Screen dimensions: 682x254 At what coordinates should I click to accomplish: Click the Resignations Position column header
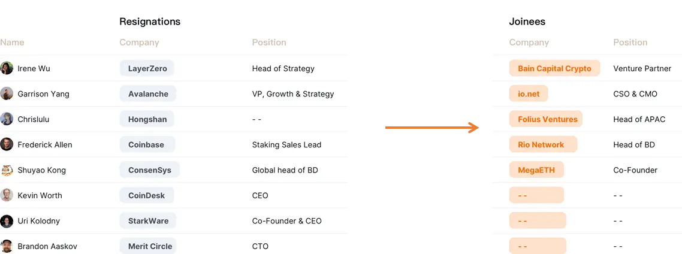pyautogui.click(x=269, y=43)
